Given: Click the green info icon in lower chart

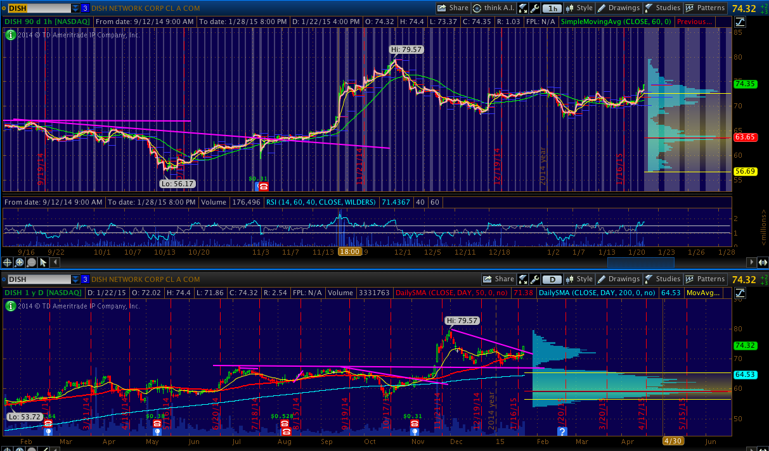Looking at the screenshot, I should coord(10,306).
